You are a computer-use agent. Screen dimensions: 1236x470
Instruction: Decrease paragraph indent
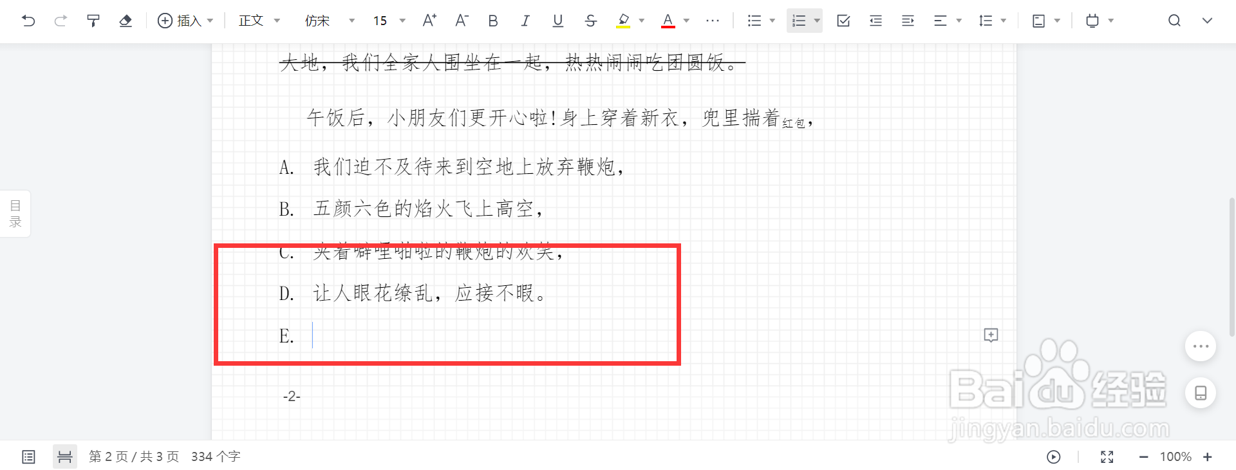click(876, 21)
